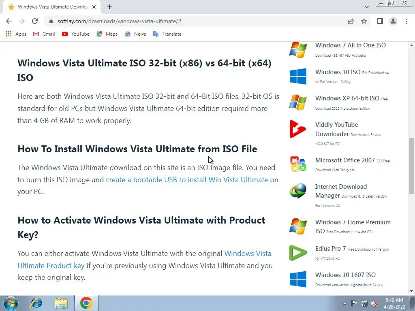Open Chrome's three-dot menu
This screenshot has width=415, height=311.
[x=406, y=21]
